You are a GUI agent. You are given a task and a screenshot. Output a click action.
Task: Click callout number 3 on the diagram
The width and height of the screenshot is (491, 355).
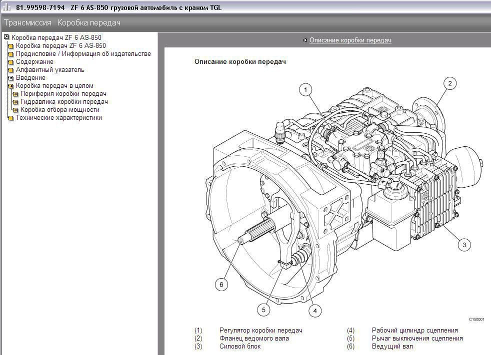click(x=464, y=245)
